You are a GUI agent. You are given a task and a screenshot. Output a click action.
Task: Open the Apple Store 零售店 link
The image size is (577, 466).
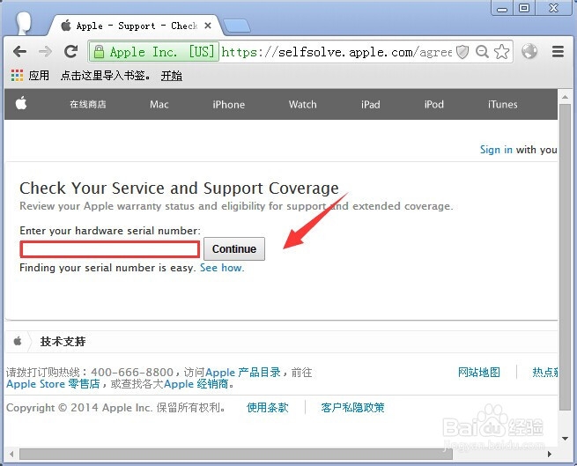53,384
